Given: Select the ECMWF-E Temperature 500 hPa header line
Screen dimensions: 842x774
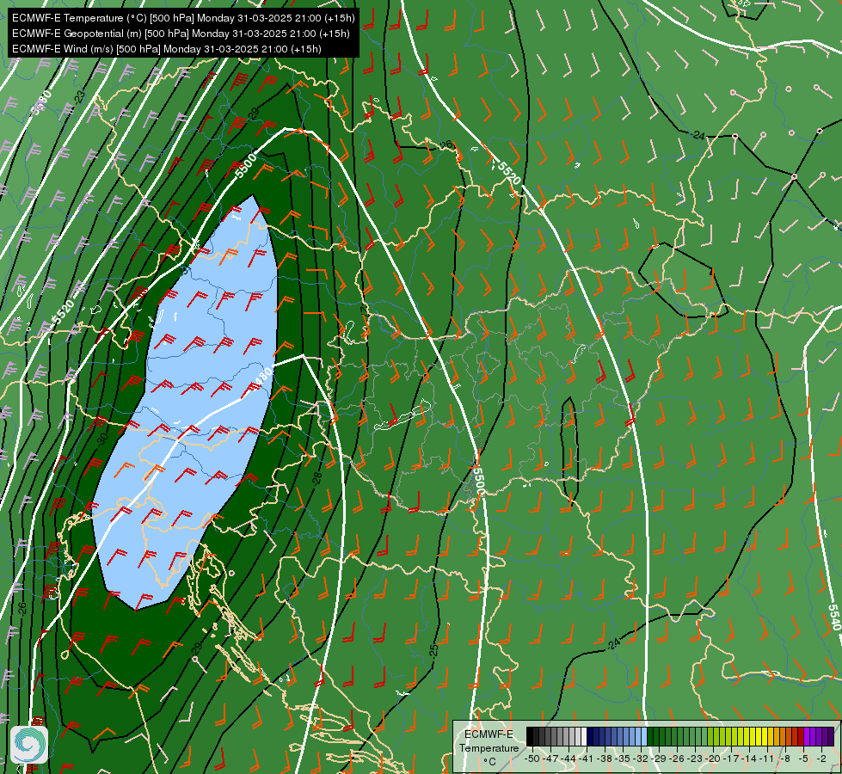Looking at the screenshot, I should [x=183, y=18].
